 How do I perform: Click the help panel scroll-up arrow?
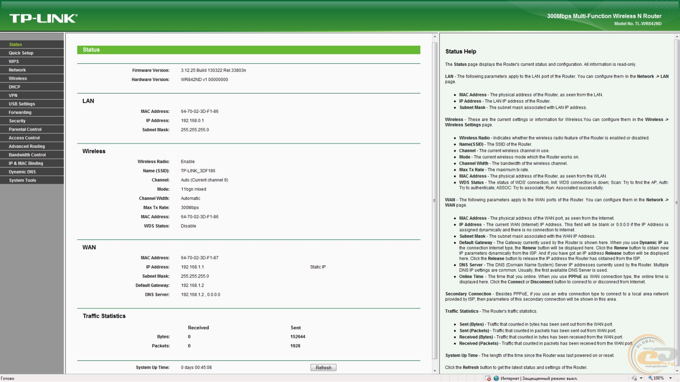coord(677,37)
